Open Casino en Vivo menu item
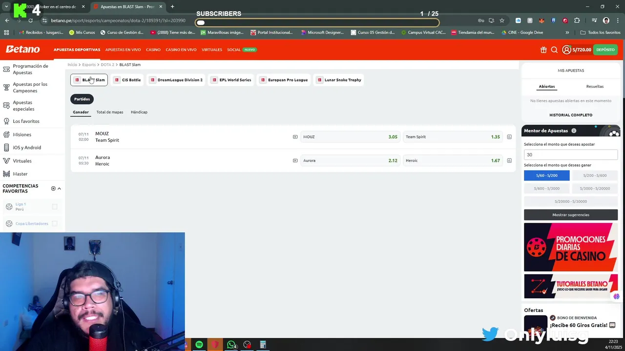The image size is (625, 351). [181, 50]
